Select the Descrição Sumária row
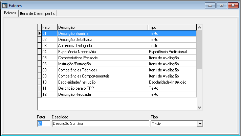241x136 pixels. (x=117, y=33)
